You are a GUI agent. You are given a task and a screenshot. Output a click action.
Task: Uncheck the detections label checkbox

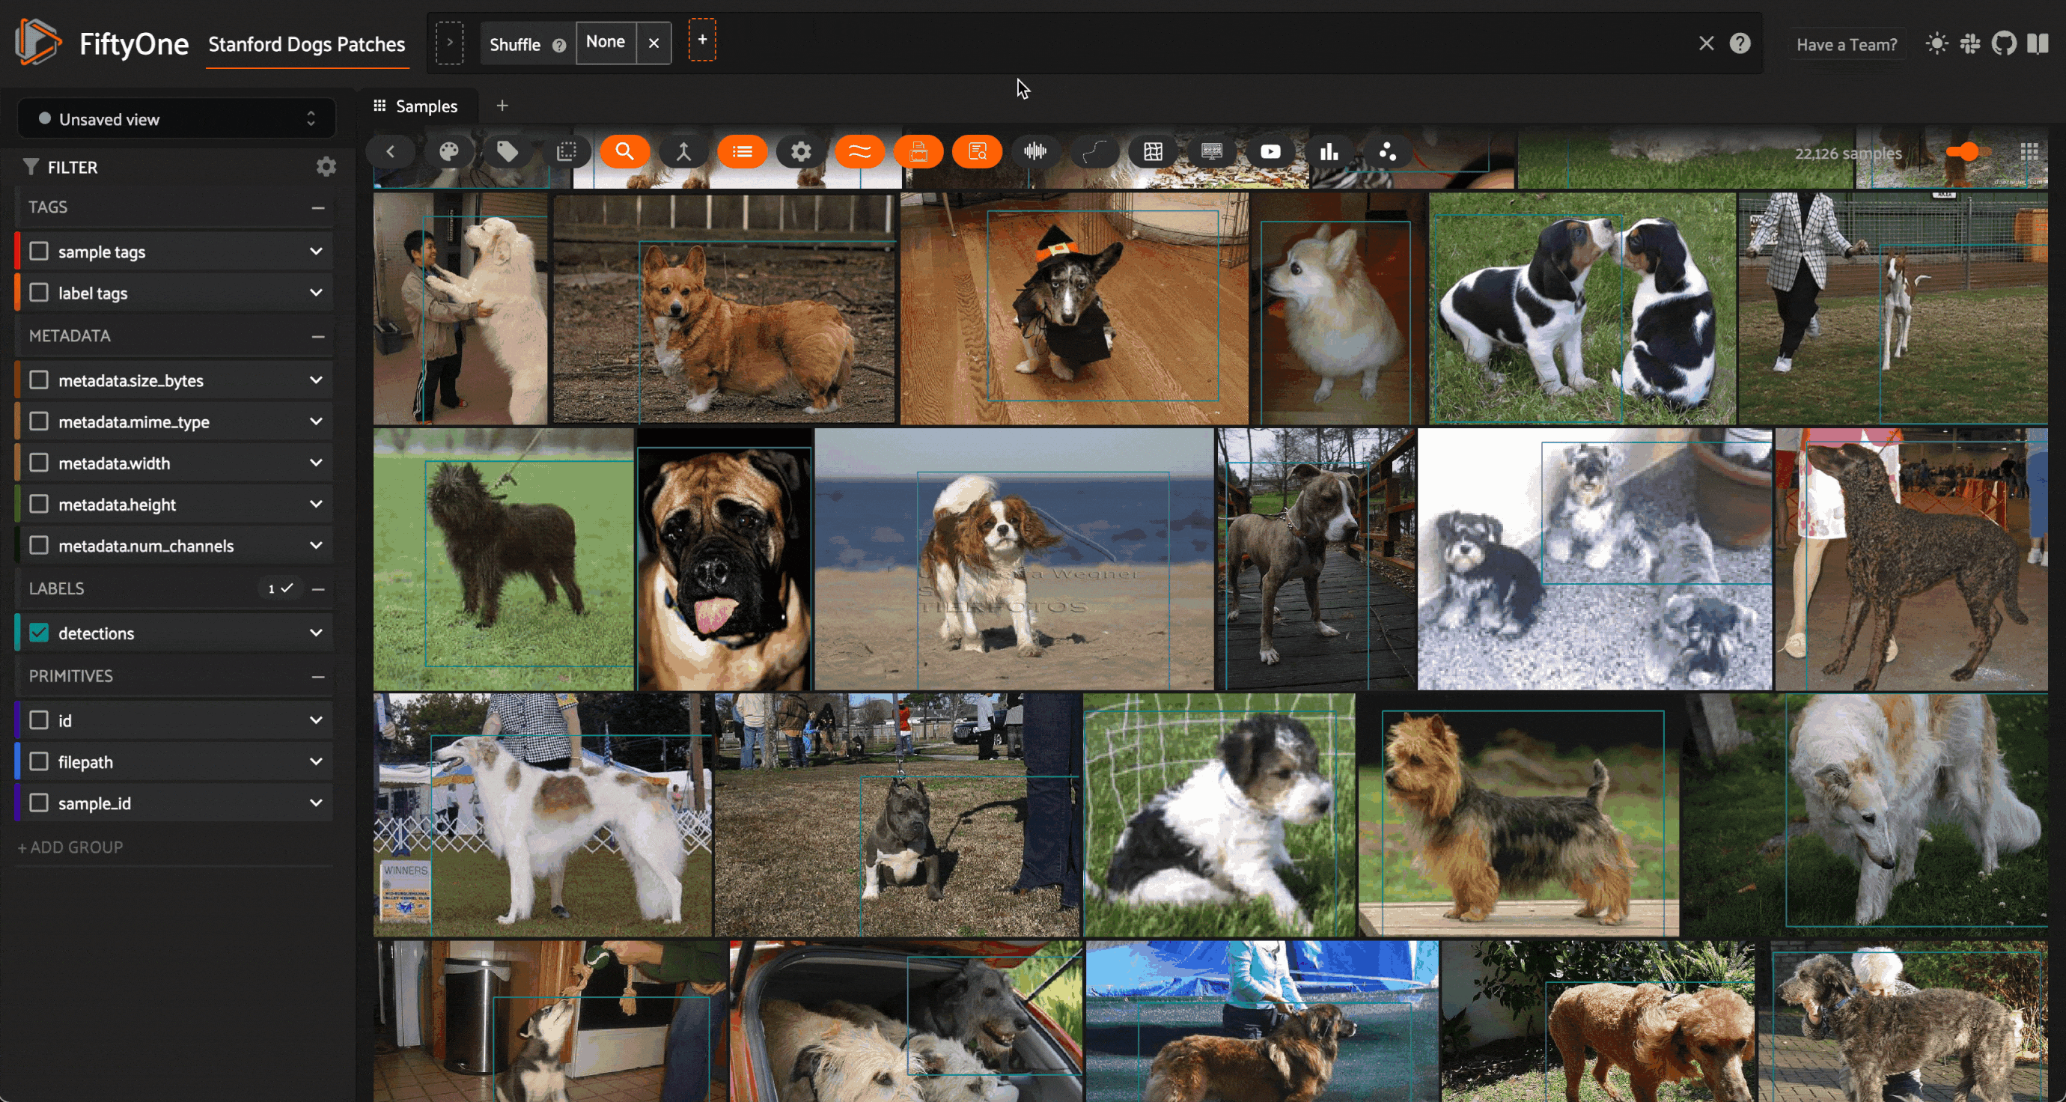pos(39,633)
